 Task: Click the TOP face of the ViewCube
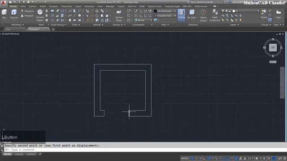pos(273,48)
